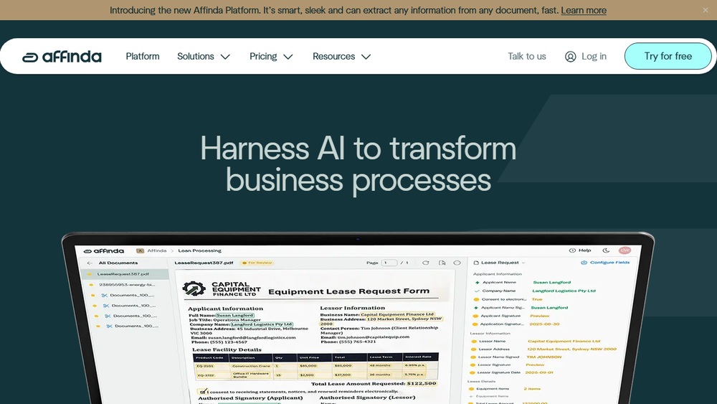Click the back arrow beside All Documents

pos(90,263)
